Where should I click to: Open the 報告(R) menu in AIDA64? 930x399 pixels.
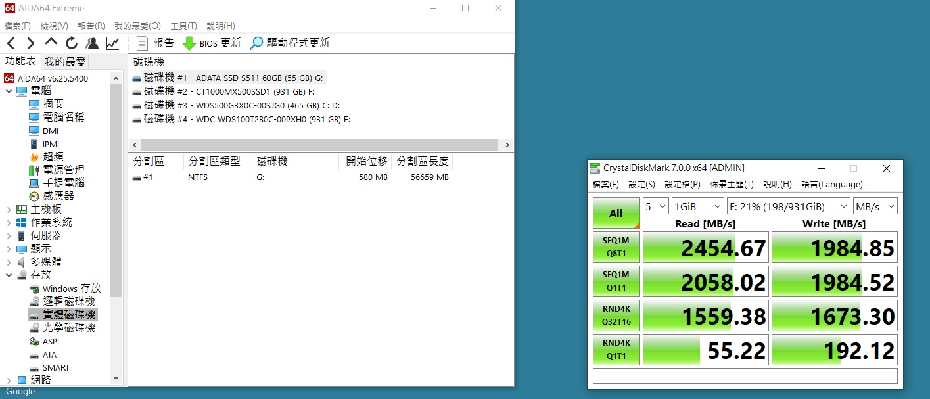point(91,26)
